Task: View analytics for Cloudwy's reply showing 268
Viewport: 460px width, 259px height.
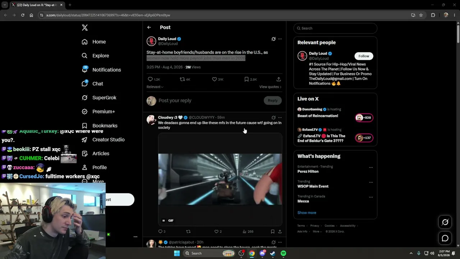Action: click(x=248, y=231)
